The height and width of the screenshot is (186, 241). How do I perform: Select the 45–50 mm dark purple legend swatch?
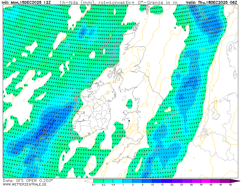(x=226, y=181)
